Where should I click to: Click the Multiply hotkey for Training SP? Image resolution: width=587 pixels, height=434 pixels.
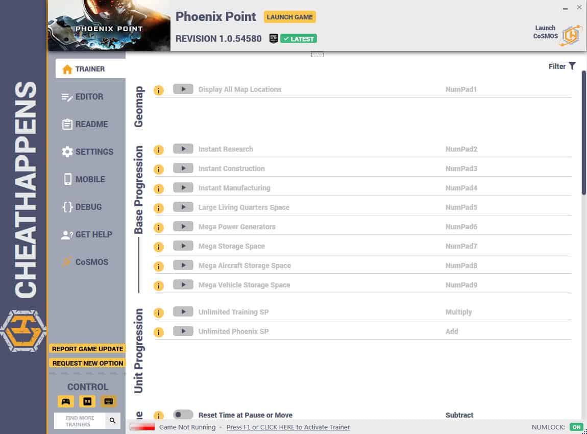(x=458, y=312)
